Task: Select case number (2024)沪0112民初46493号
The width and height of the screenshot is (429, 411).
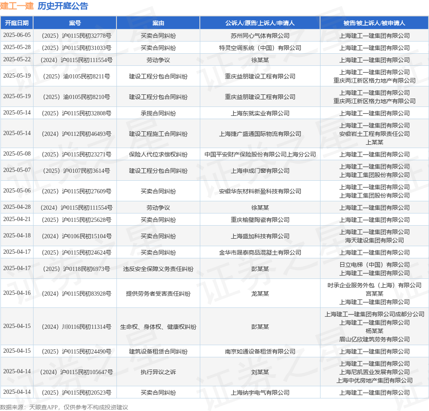Action: [75, 134]
